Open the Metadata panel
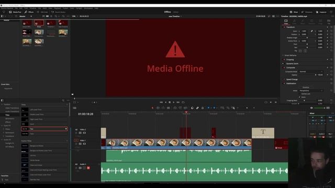The image size is (335, 188). click(307, 12)
